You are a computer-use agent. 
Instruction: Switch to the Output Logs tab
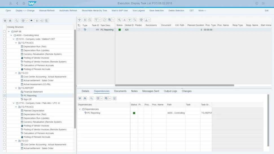(x=170, y=91)
